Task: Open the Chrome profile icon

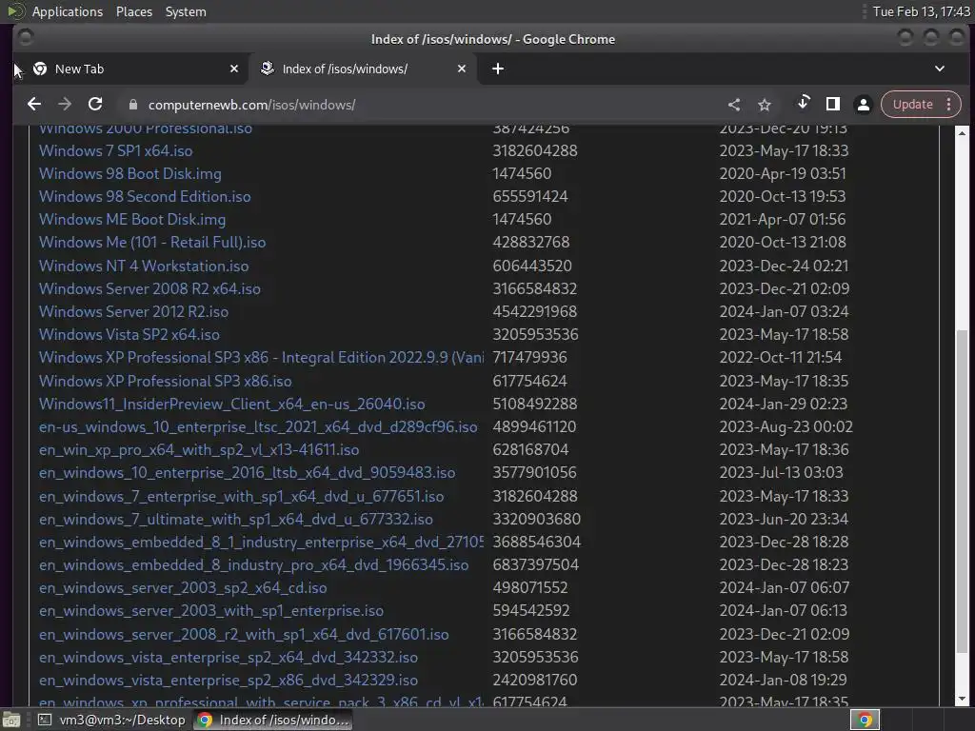Action: pos(863,105)
